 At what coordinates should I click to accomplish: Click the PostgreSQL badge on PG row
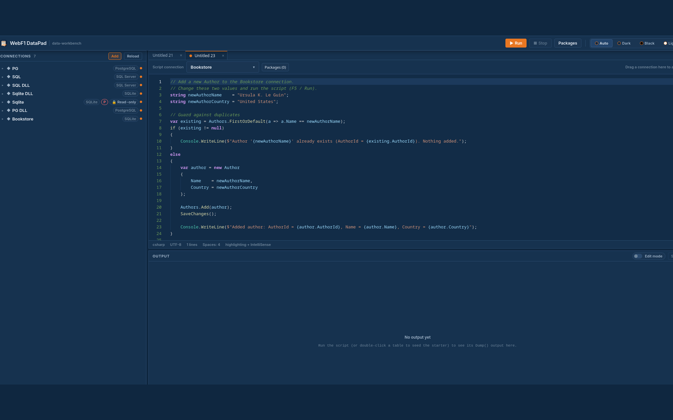[x=126, y=69]
